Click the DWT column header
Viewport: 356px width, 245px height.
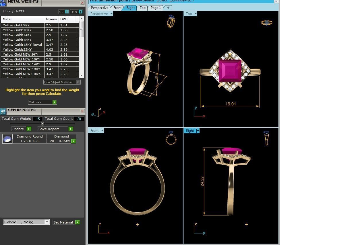point(67,19)
